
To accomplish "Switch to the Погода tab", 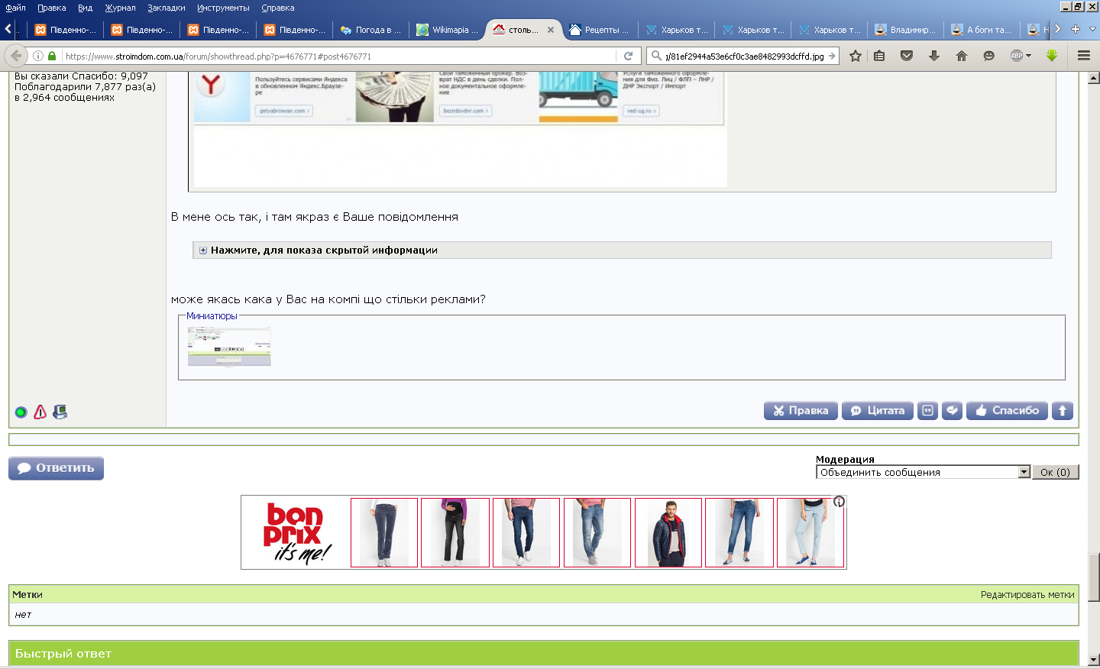I will (x=370, y=30).
